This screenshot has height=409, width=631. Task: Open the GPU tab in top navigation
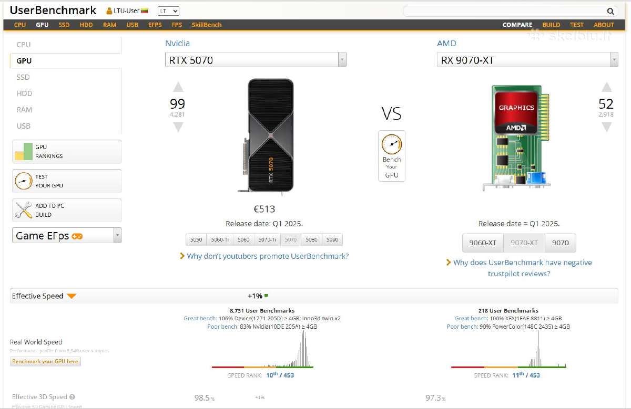pyautogui.click(x=42, y=25)
